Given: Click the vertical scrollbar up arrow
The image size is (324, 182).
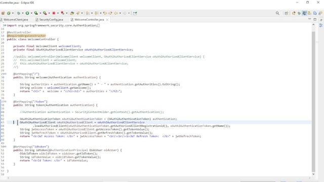Looking at the screenshot, I should tap(313, 25).
